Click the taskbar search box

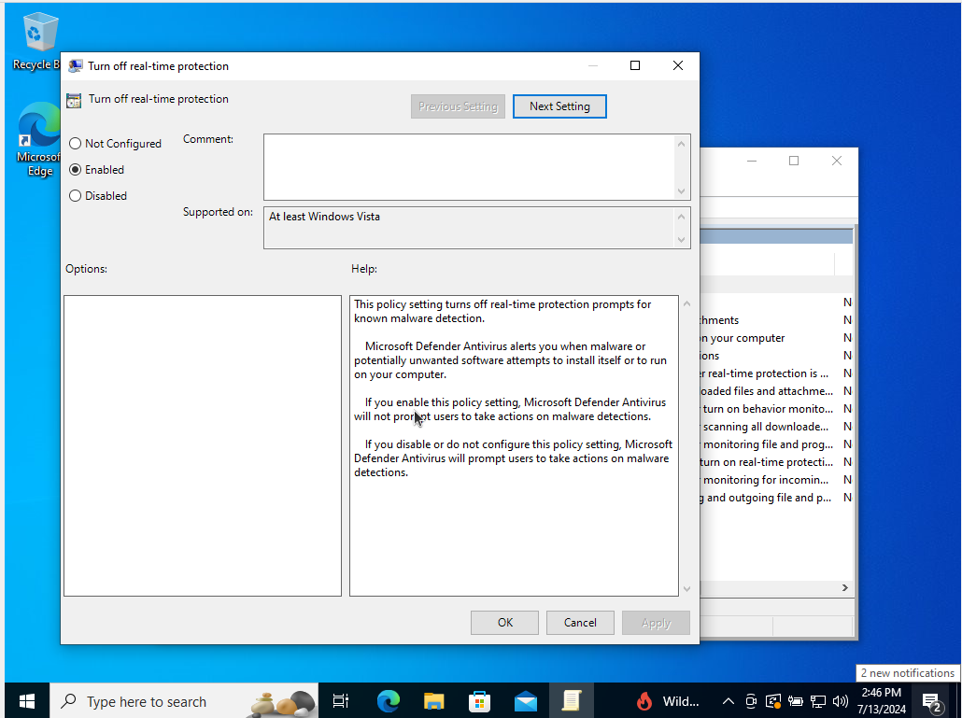pos(184,701)
